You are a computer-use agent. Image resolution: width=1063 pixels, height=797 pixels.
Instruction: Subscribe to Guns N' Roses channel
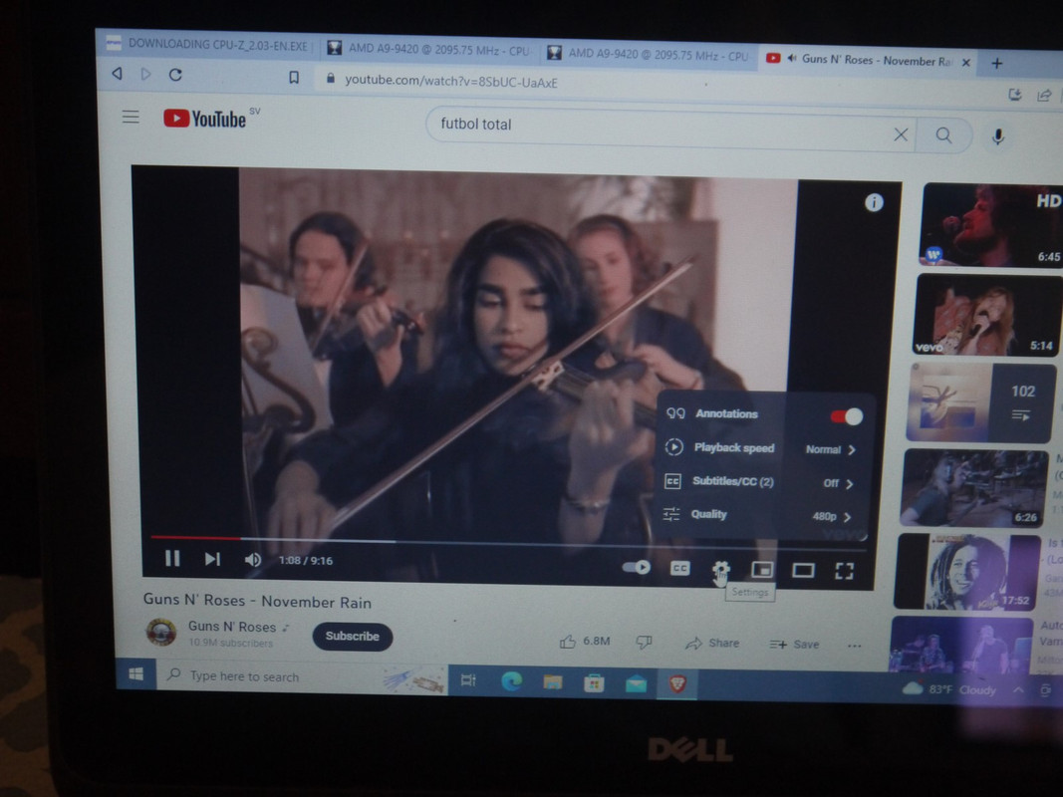pyautogui.click(x=352, y=637)
